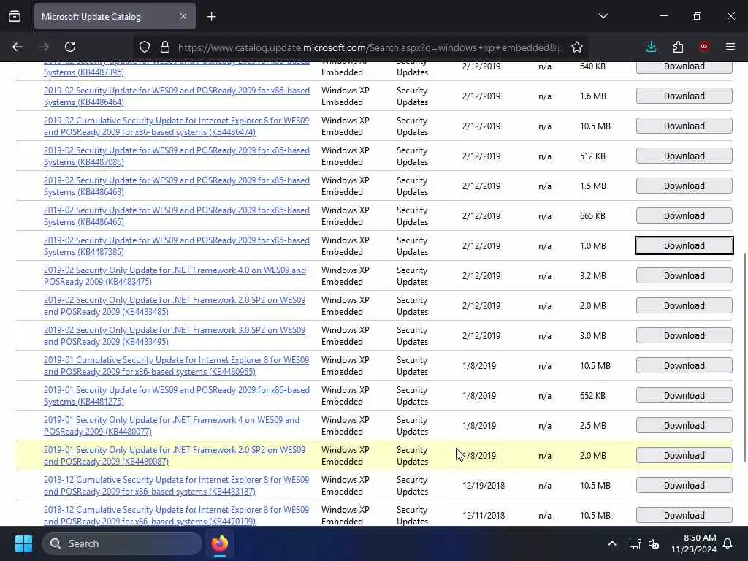Open IE8 cumulative update KB4470199 link
The height and width of the screenshot is (561, 748).
point(177,516)
